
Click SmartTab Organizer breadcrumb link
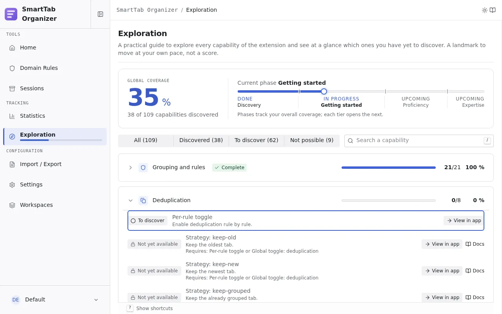(x=147, y=10)
